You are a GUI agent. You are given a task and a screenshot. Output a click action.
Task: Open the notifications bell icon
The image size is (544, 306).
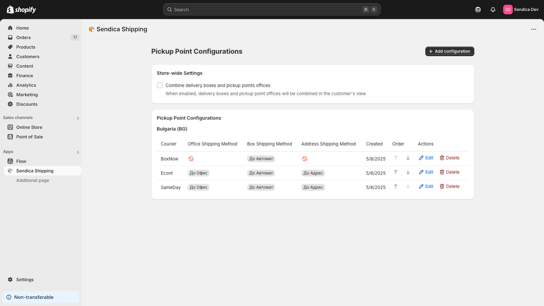click(x=493, y=10)
